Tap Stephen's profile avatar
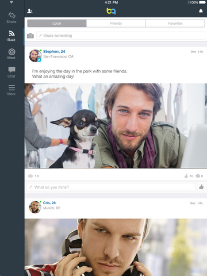This screenshot has width=207, height=276. point(35,56)
